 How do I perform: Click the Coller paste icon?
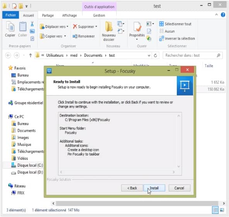(23, 27)
